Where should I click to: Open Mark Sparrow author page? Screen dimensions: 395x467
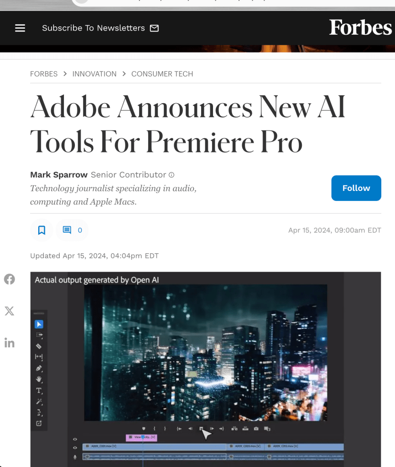click(x=59, y=175)
